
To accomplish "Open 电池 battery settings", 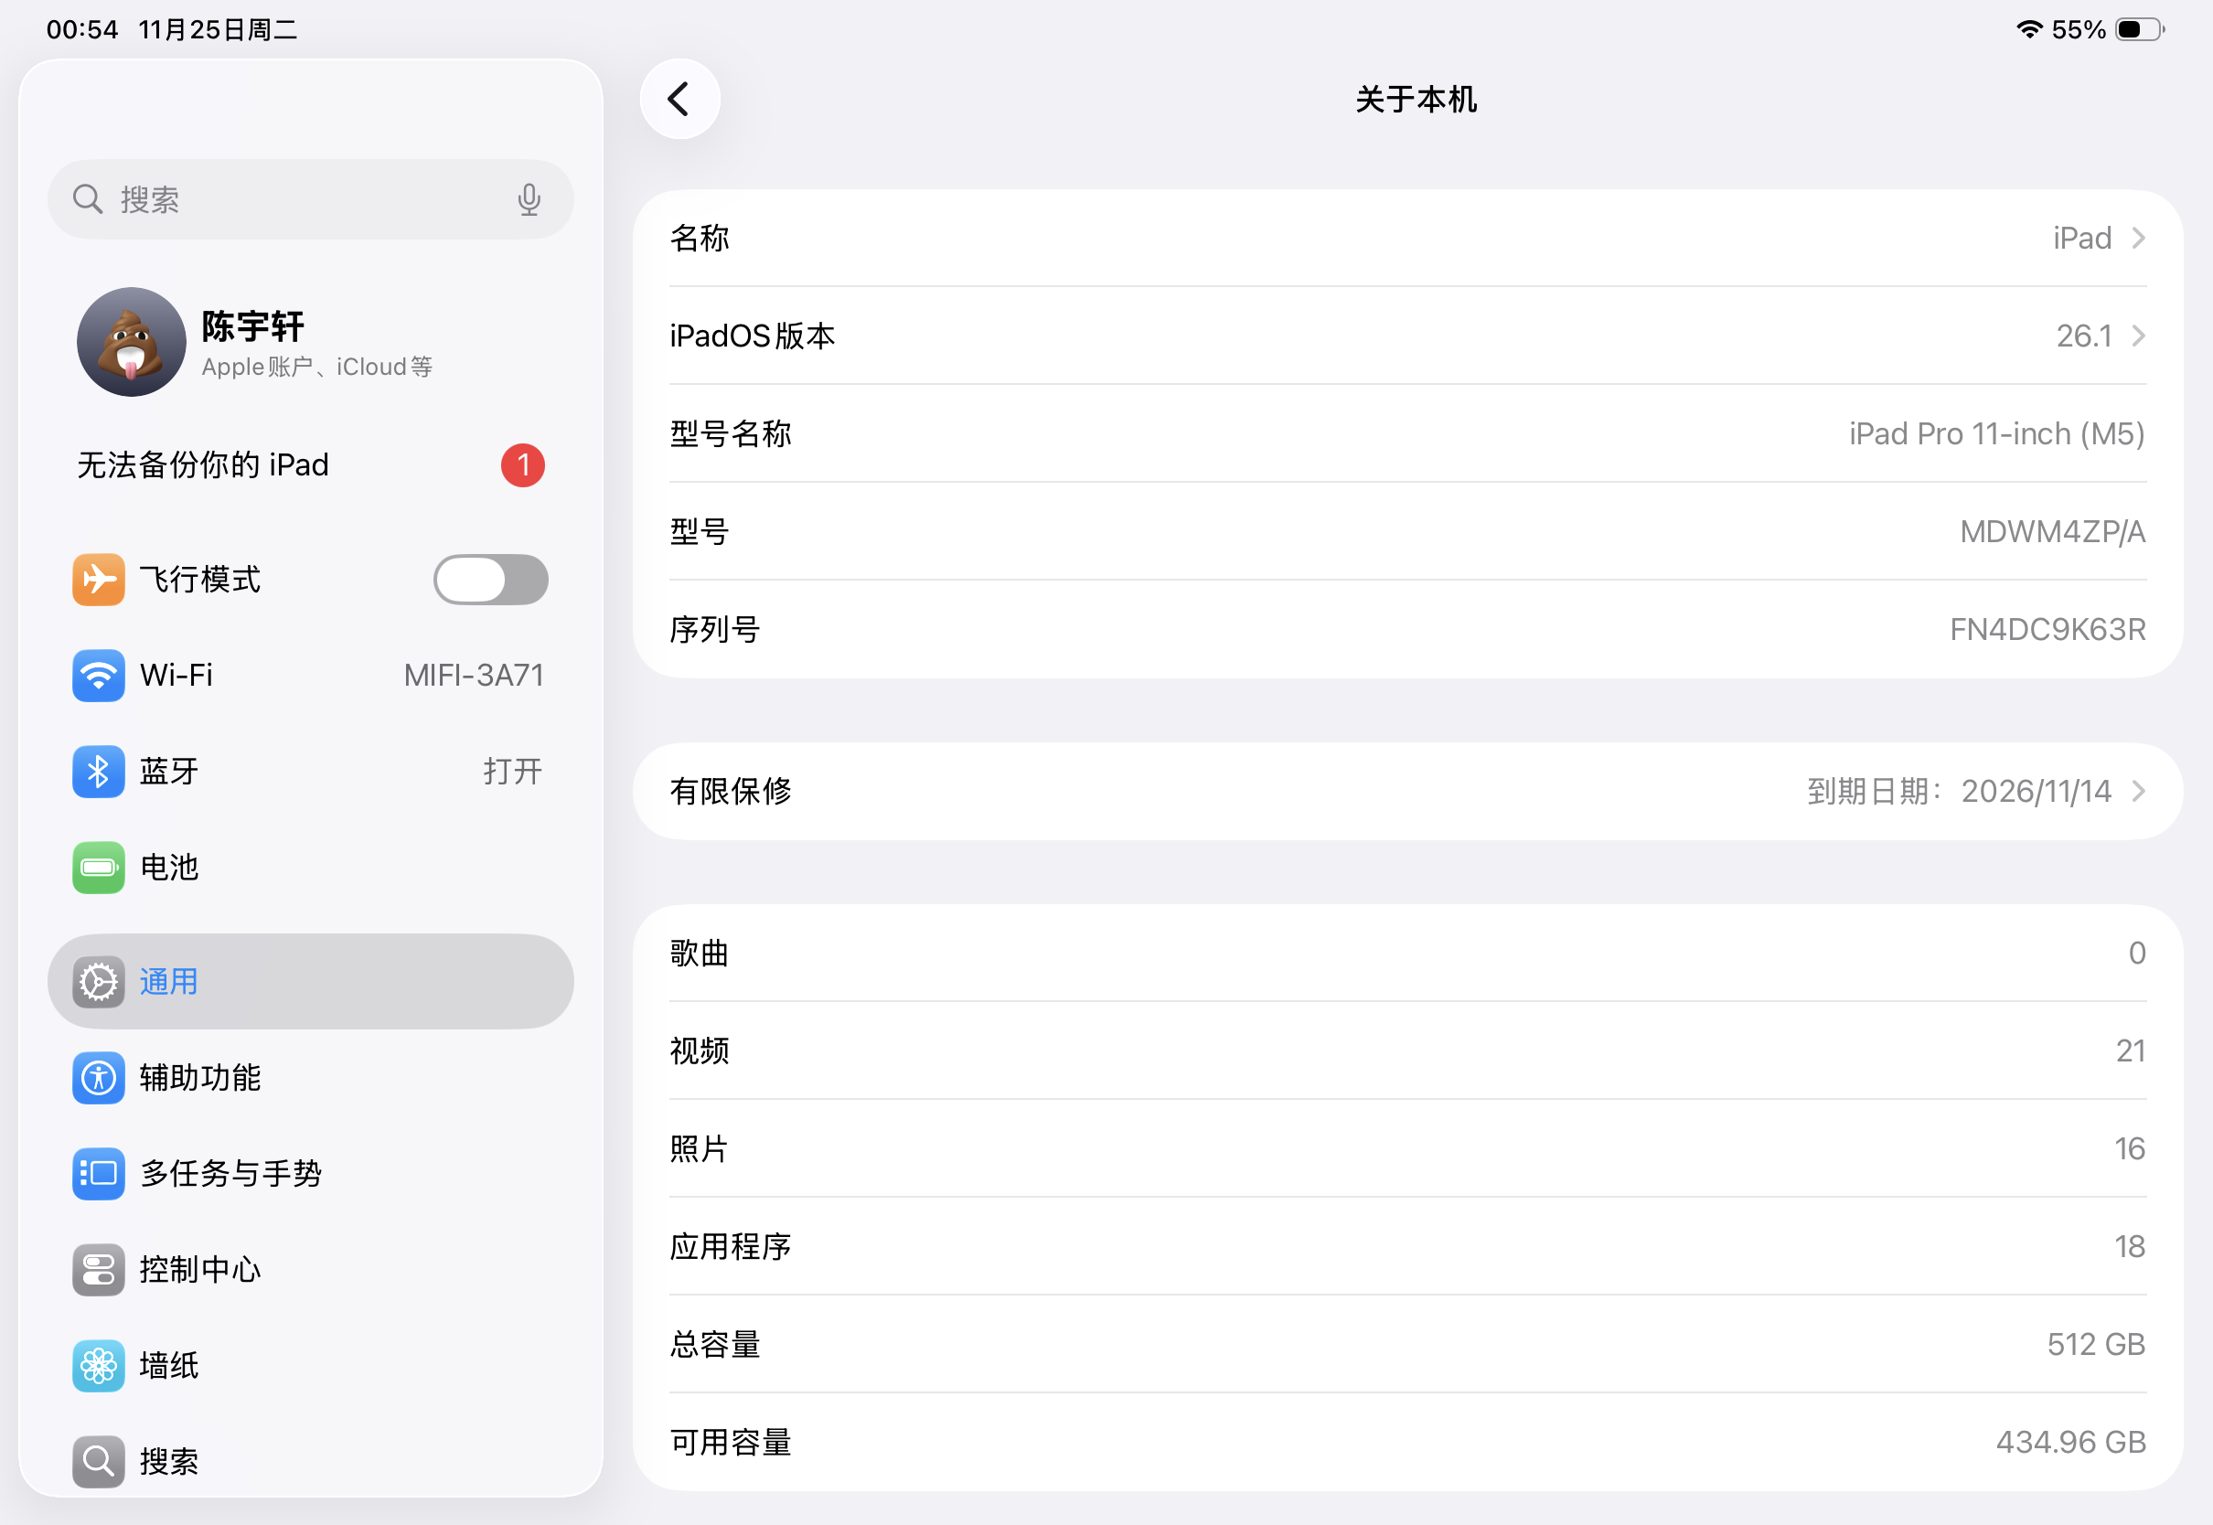I will [309, 868].
